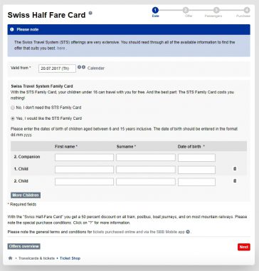Click the arrow icon after SBB Mobile app link
Screen dimensions: 259x271
pyautogui.click(x=188, y=232)
